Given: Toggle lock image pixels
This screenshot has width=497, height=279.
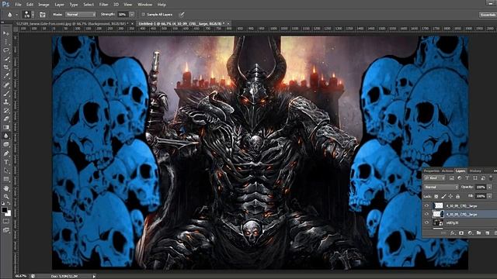Looking at the screenshot, I should coord(443,196).
